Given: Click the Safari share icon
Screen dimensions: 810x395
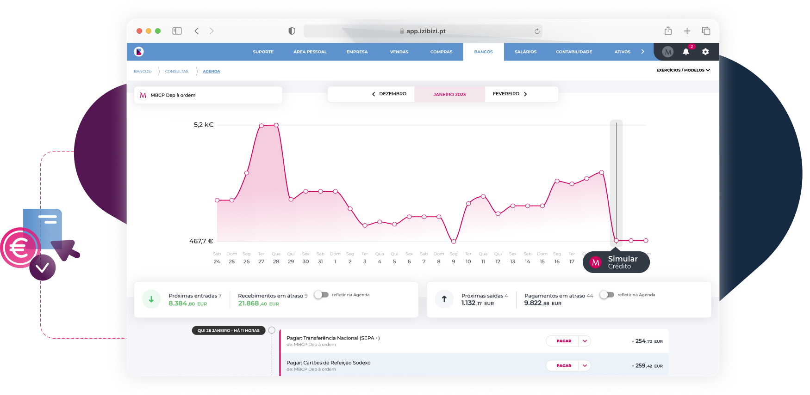Looking at the screenshot, I should [x=668, y=31].
